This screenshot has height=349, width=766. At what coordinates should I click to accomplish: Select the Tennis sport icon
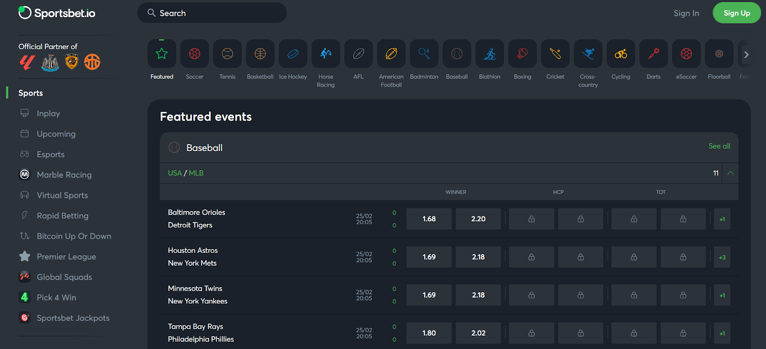(227, 54)
